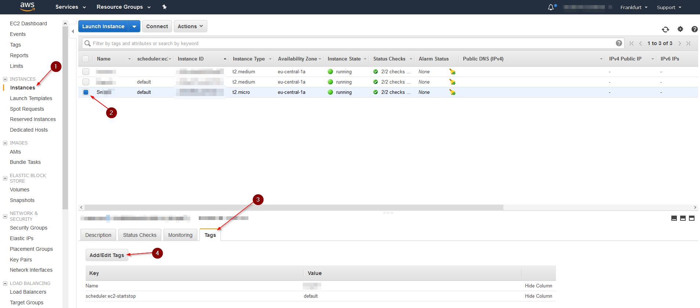
Task: Sort by Instance ID ascending arrow
Action: click(x=225, y=59)
